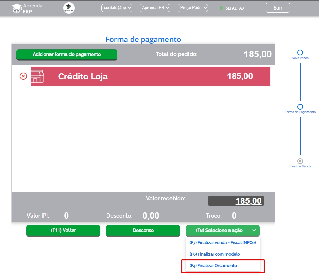Screen dimensions: 319x279
Task: Collapse the action menu with chevron arrow
Action: tap(254, 230)
